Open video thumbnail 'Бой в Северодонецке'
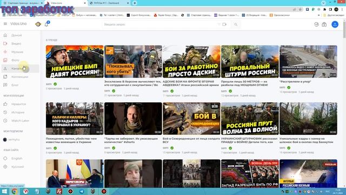Viewport: 346px width, 195px height. (x=191, y=119)
